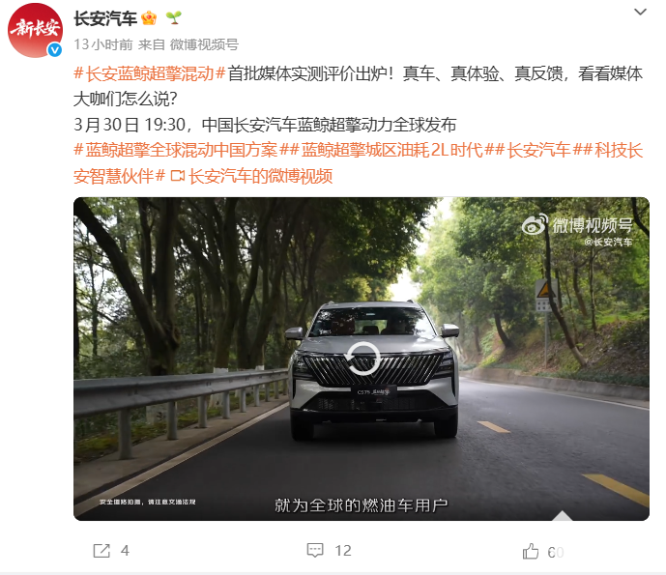The image size is (666, 575).
Task: Click the 微博视频号 watermark logo on video
Action: [x=577, y=225]
